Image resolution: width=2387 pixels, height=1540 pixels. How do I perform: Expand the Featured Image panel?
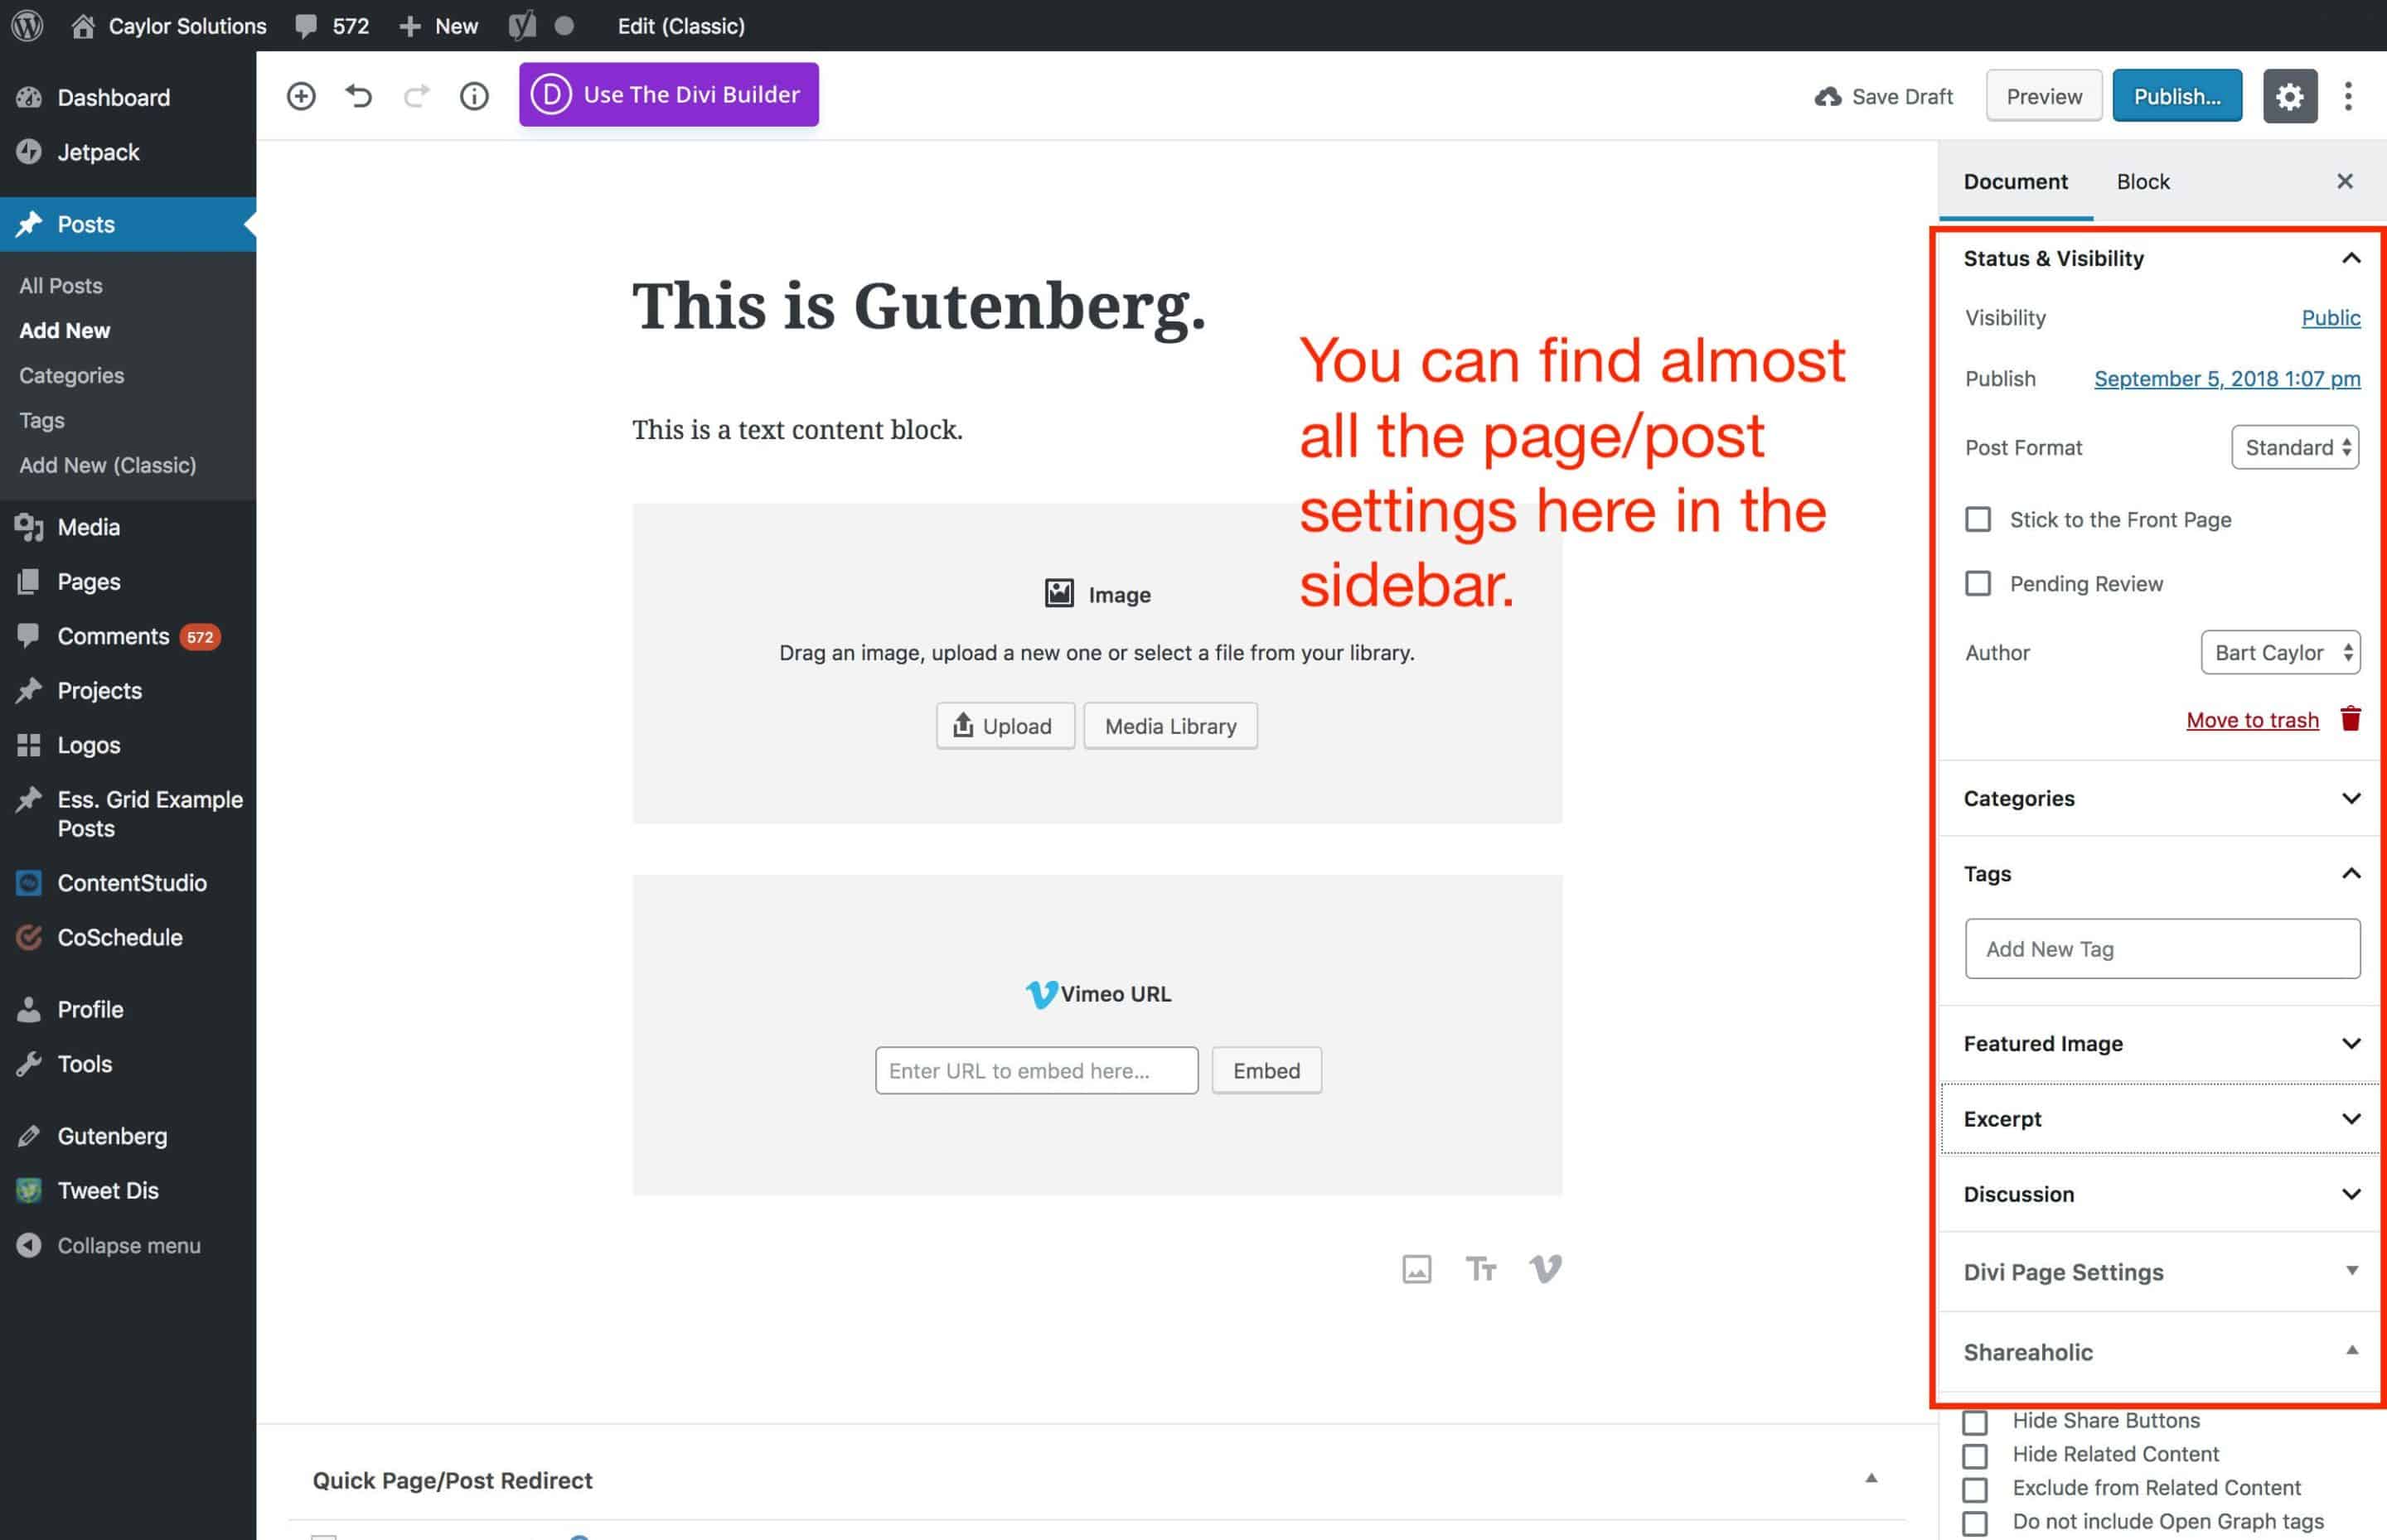pyautogui.click(x=2160, y=1043)
